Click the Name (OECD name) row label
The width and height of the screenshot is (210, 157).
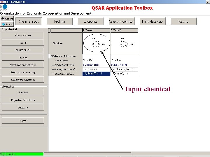65,69
